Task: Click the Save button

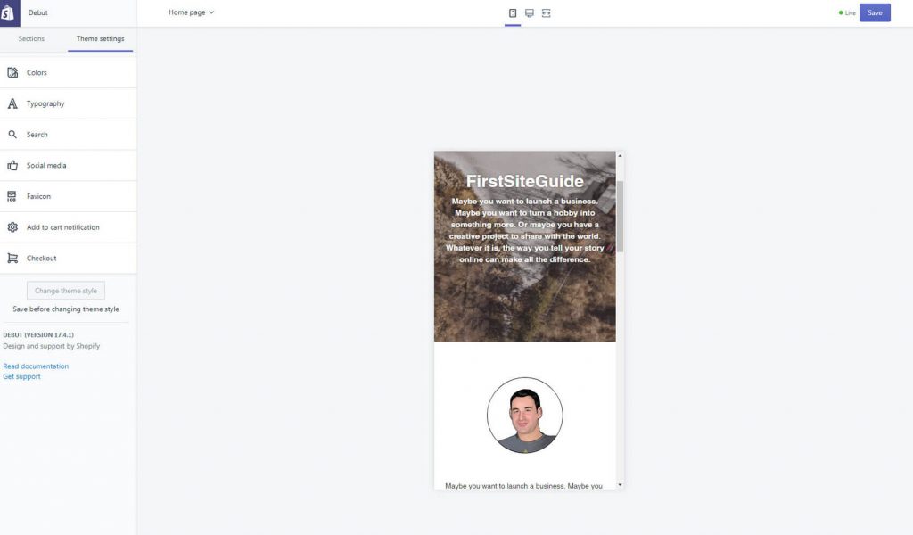Action: pyautogui.click(x=875, y=12)
